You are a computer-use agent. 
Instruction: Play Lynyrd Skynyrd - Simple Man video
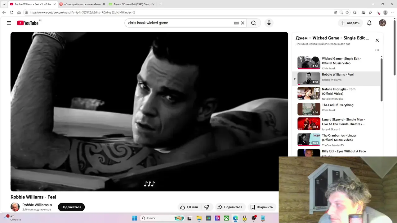tap(336, 124)
